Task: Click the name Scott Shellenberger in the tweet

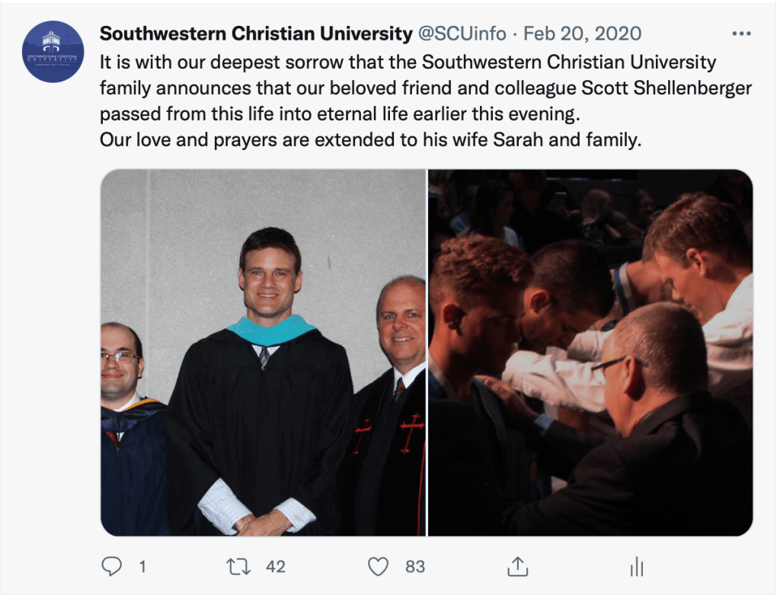Action: (x=667, y=88)
